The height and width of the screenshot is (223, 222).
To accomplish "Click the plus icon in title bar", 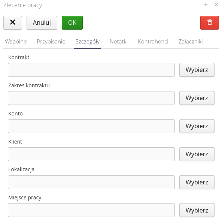I will 206,5.
